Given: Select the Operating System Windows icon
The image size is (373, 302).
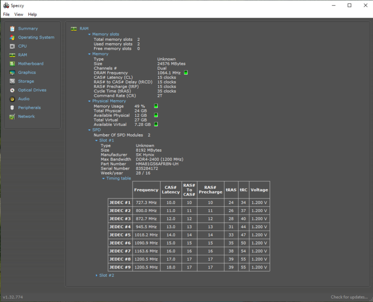Looking at the screenshot, I should (12, 37).
